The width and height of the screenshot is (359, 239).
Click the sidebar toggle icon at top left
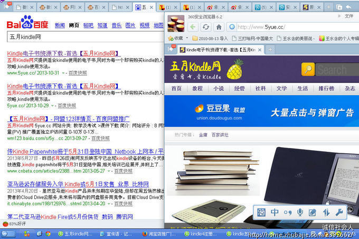tap(7, 5)
